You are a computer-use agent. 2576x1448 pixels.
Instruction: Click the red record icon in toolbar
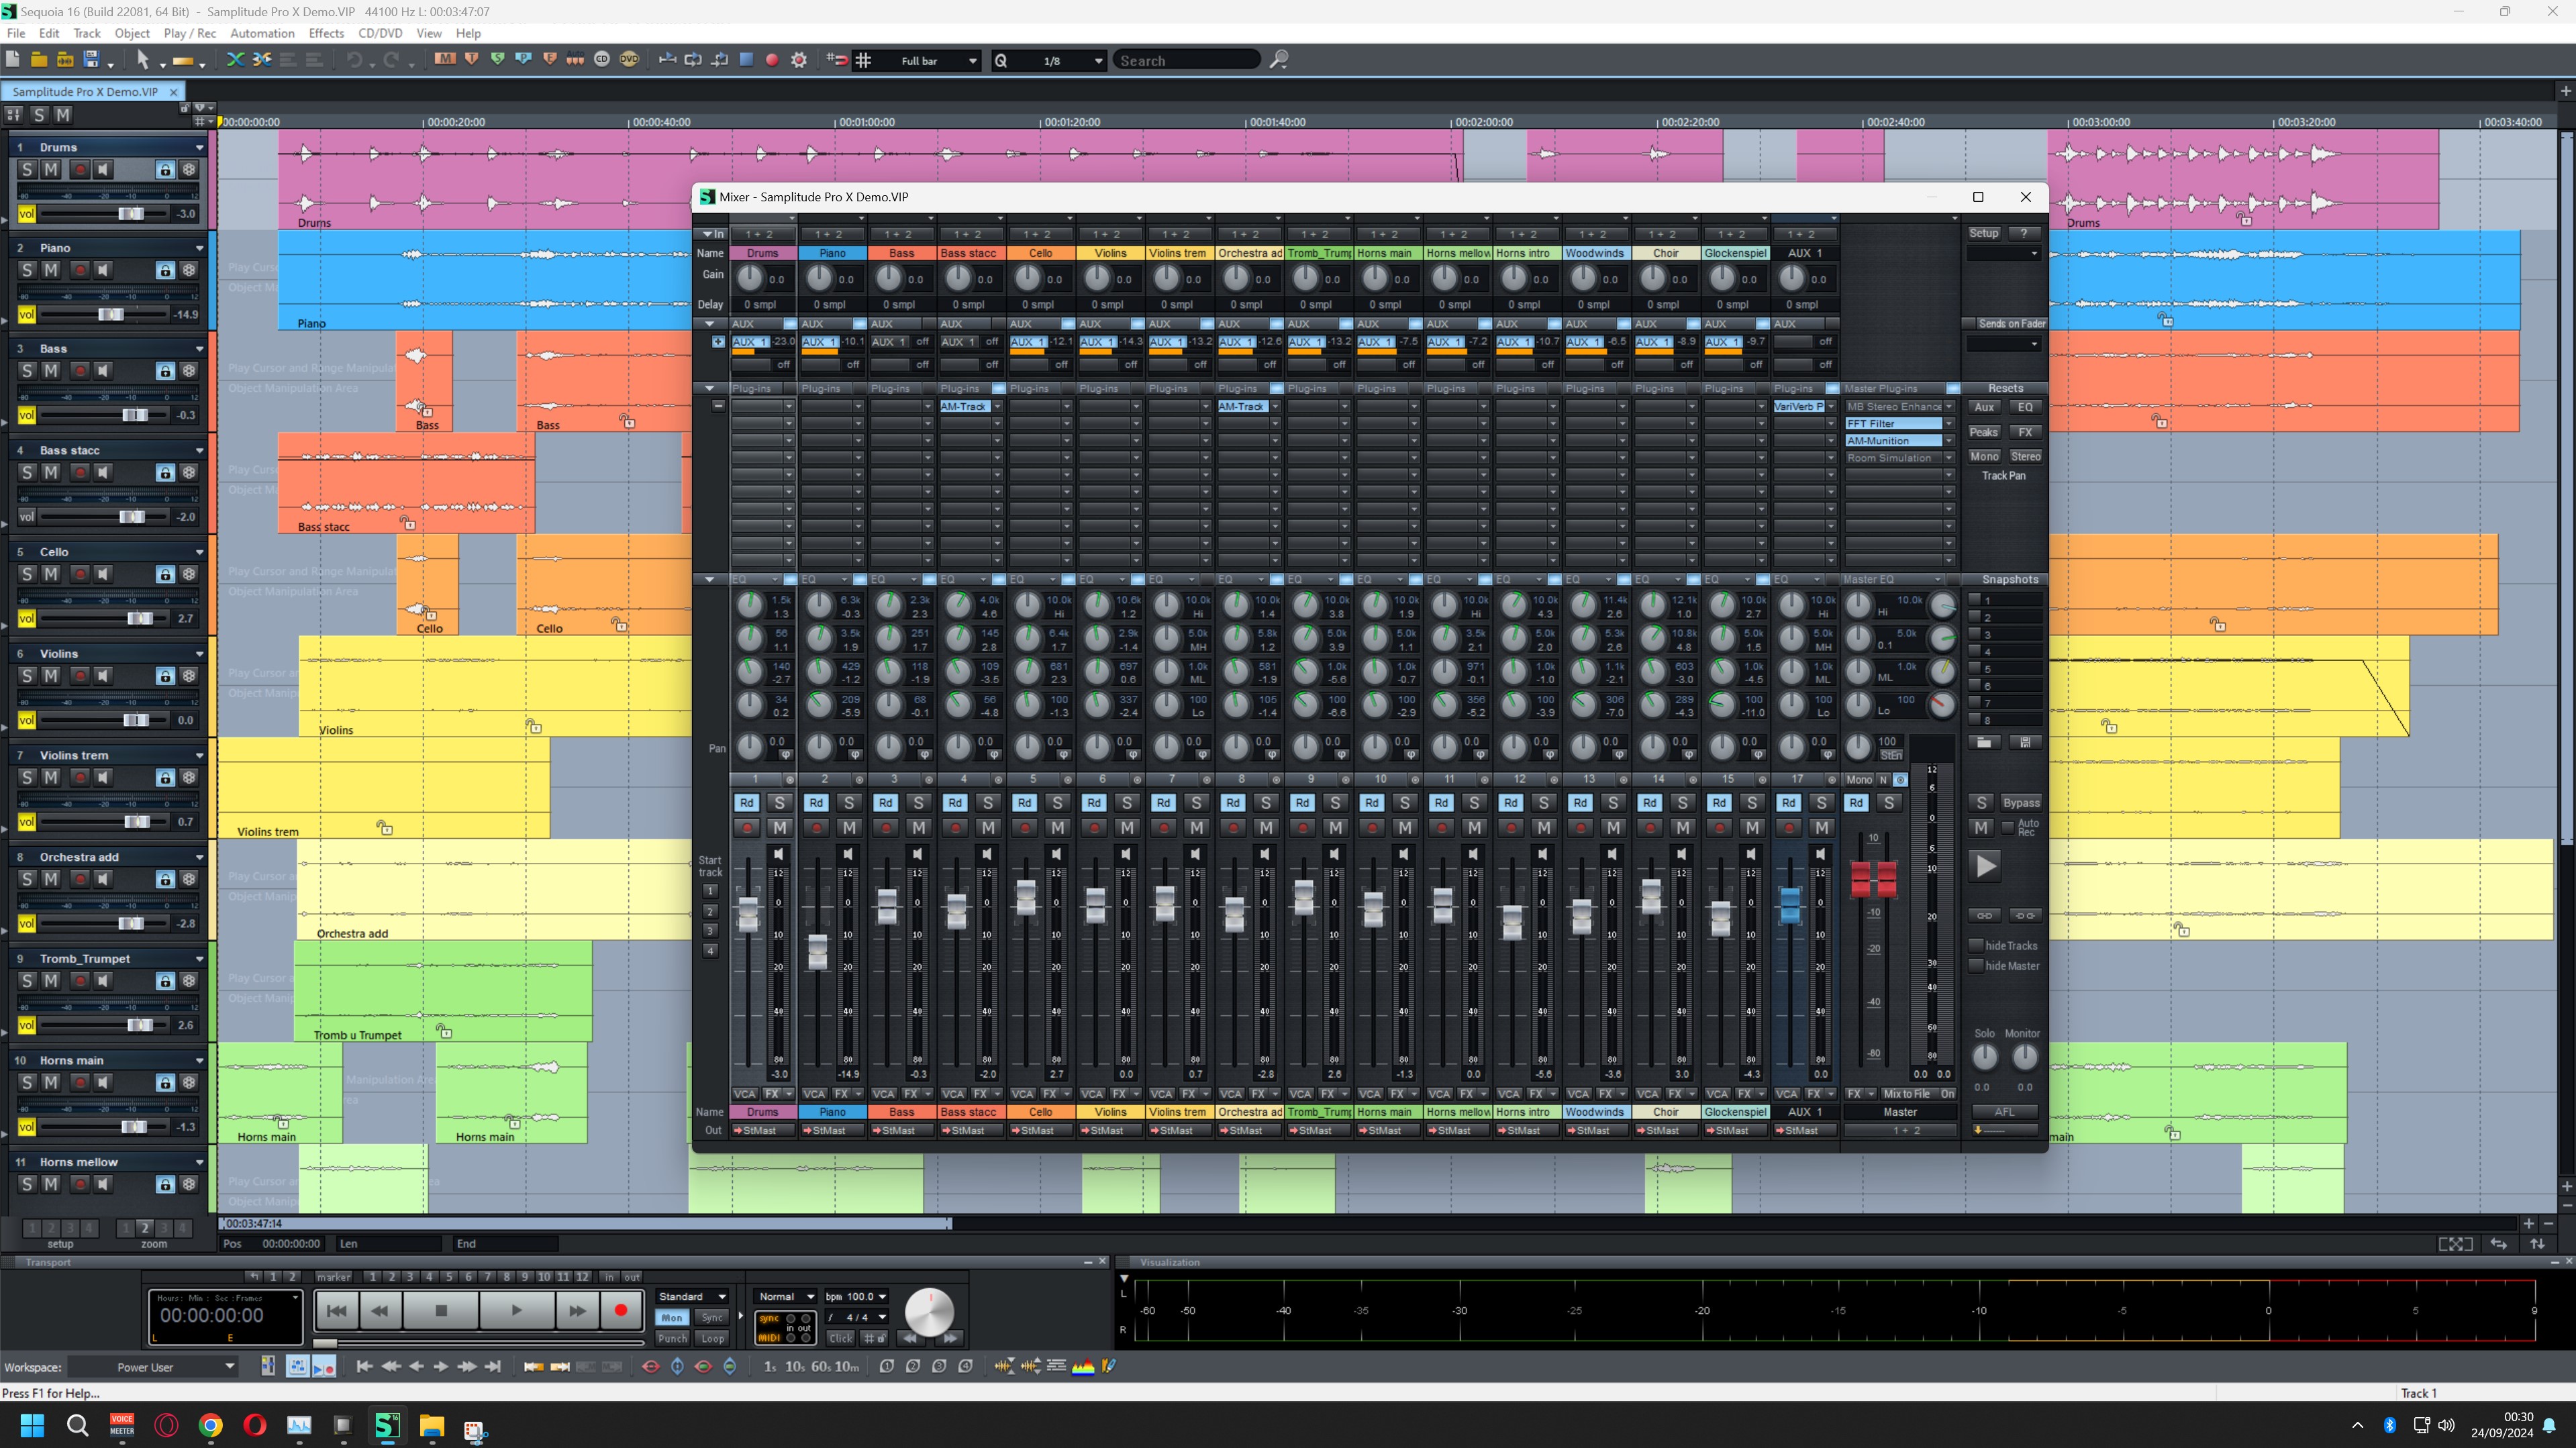click(x=772, y=60)
